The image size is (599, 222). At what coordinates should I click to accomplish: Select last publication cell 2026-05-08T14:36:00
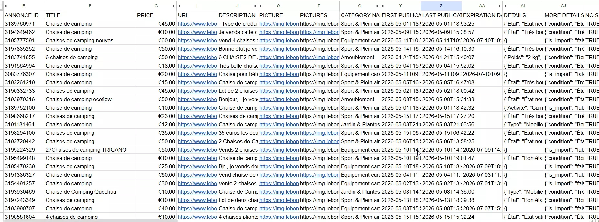[x=441, y=192]
